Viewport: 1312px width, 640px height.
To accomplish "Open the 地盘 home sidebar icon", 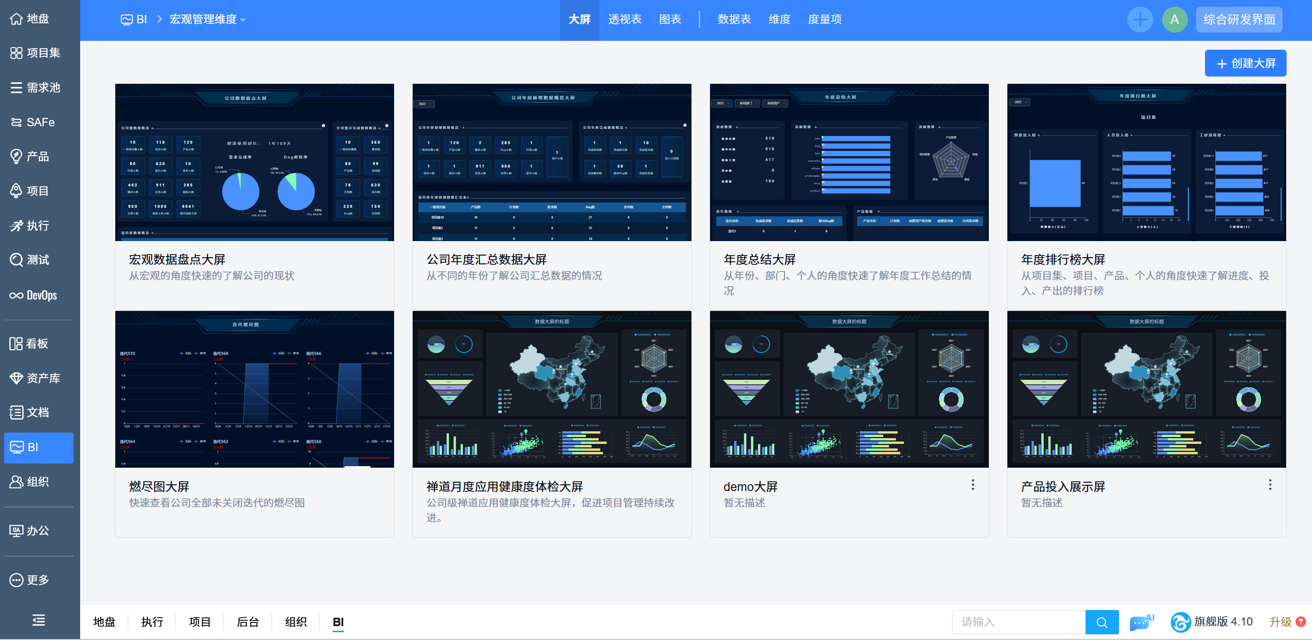I will click(x=17, y=19).
